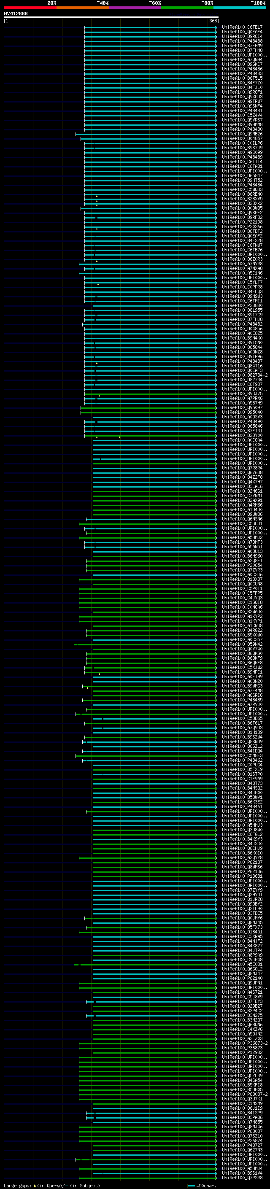Click on UniRef100_A0CQA4 identifier
This screenshot has height=1189, width=270.
[x=242, y=440]
